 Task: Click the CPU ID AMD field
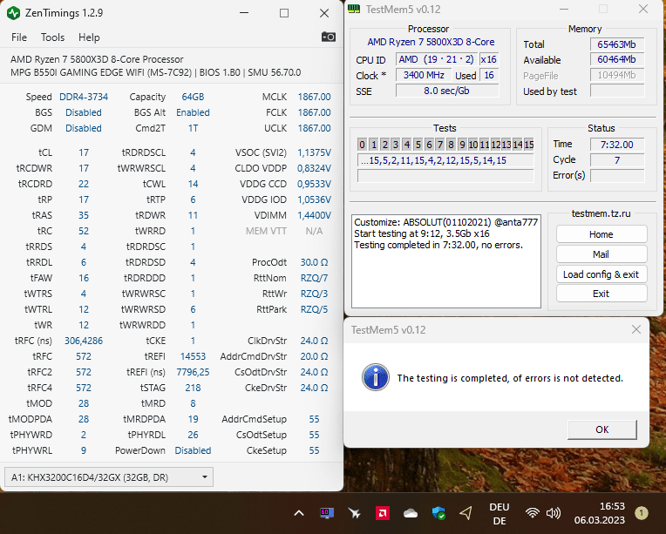click(x=436, y=59)
